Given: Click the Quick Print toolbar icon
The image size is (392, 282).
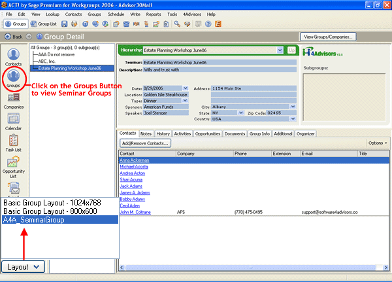Looking at the screenshot, I should pyautogui.click(x=74, y=24).
